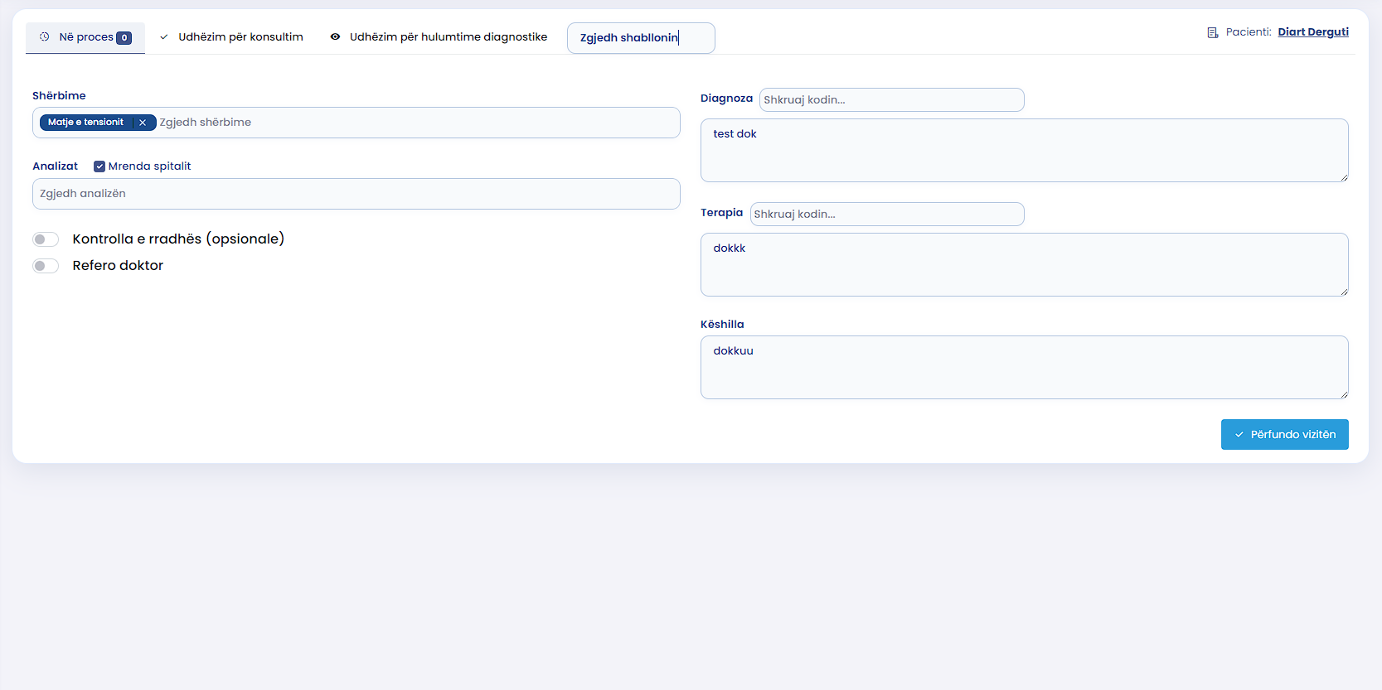Image resolution: width=1382 pixels, height=690 pixels.
Task: Remove the Matje e tensionit service tag
Action: (143, 123)
